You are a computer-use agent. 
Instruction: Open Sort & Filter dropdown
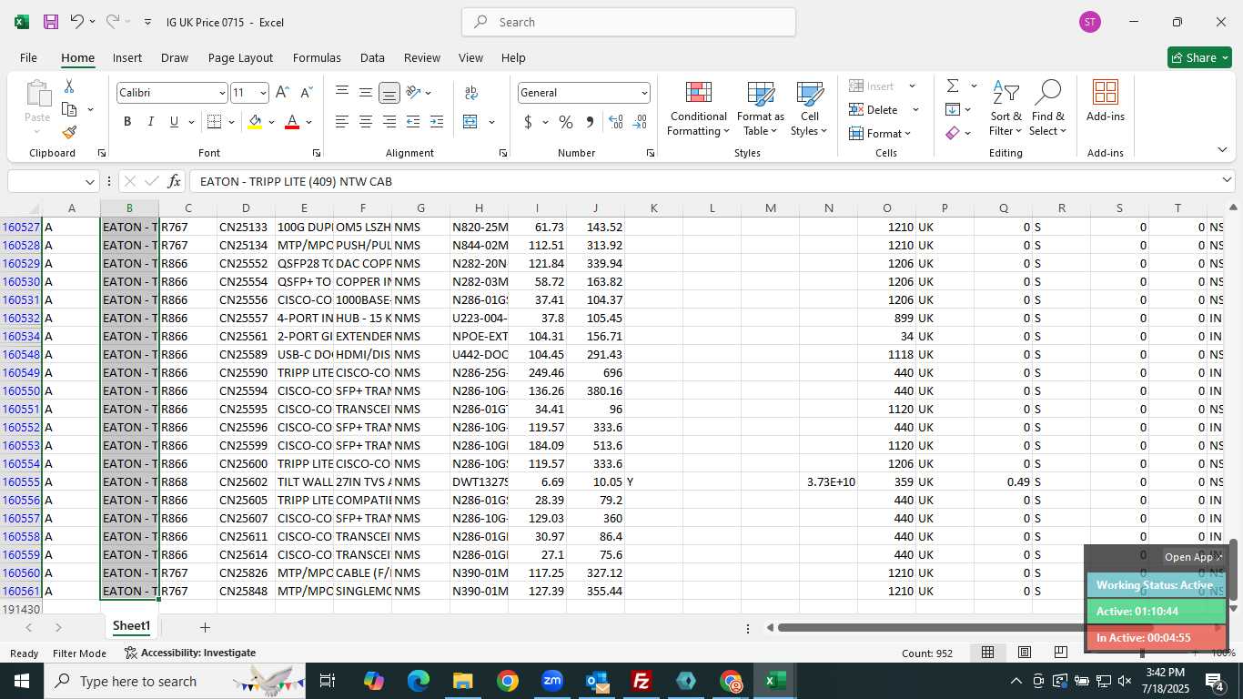tap(1006, 109)
